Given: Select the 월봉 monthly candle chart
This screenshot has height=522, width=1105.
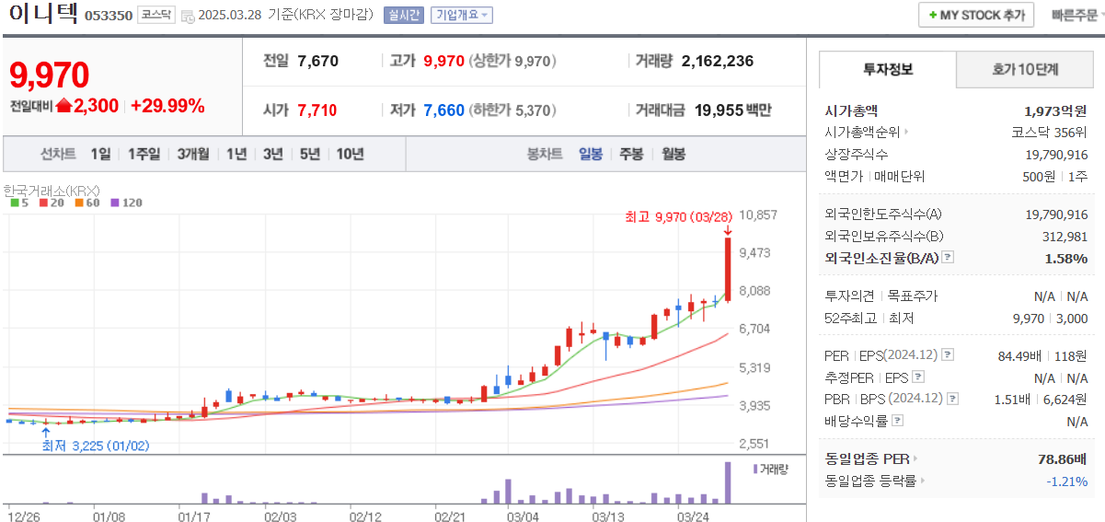Looking at the screenshot, I should (673, 154).
